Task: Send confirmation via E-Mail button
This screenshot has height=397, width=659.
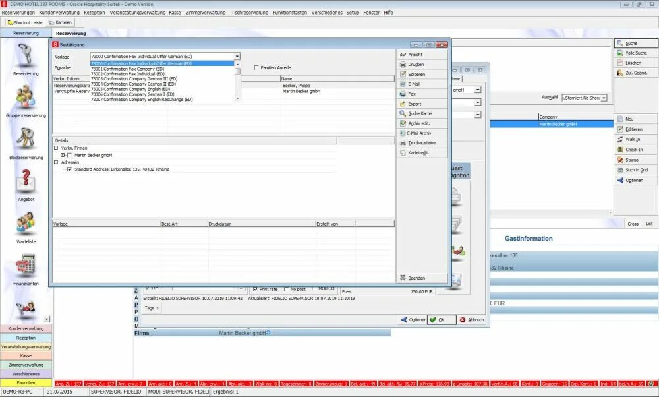Action: 422,84
